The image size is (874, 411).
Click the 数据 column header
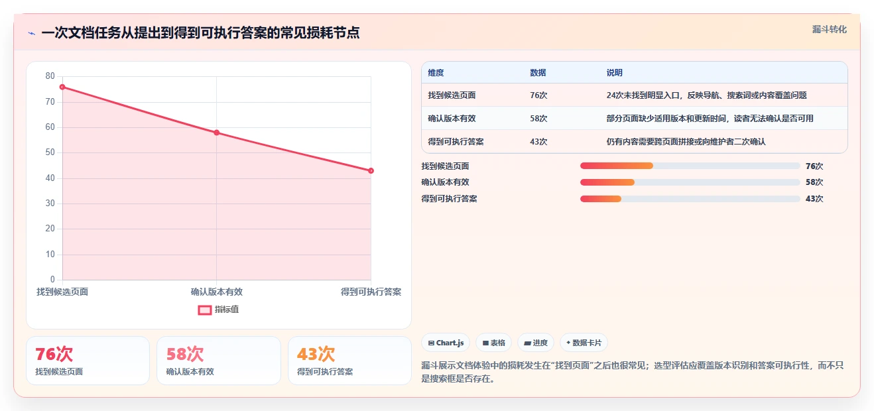tap(538, 73)
